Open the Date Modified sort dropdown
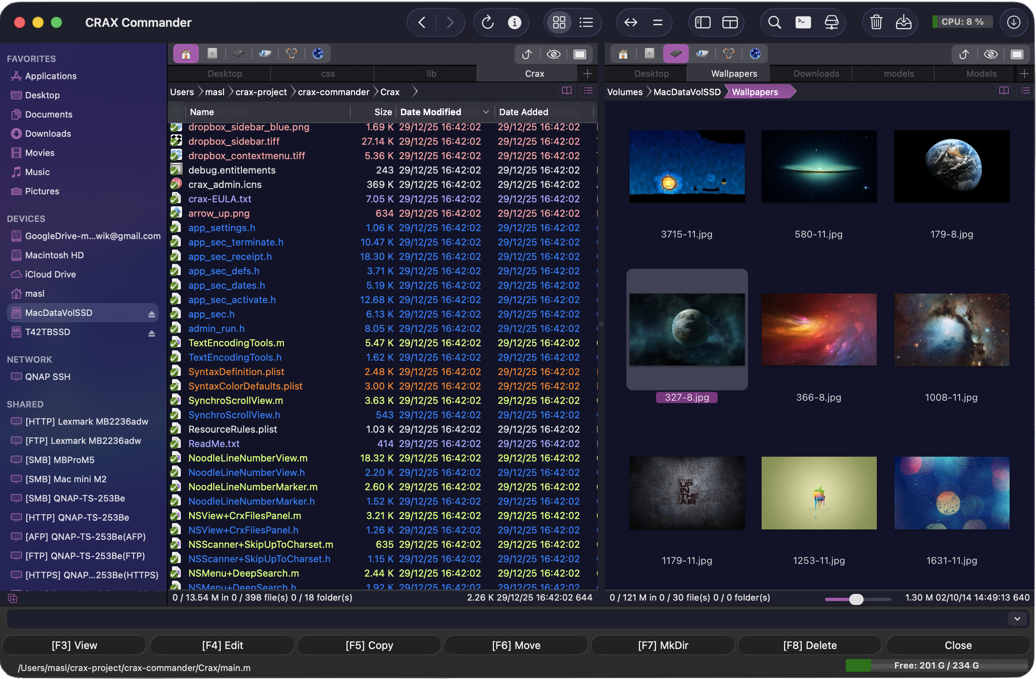Image resolution: width=1036 pixels, height=679 pixels. click(486, 112)
